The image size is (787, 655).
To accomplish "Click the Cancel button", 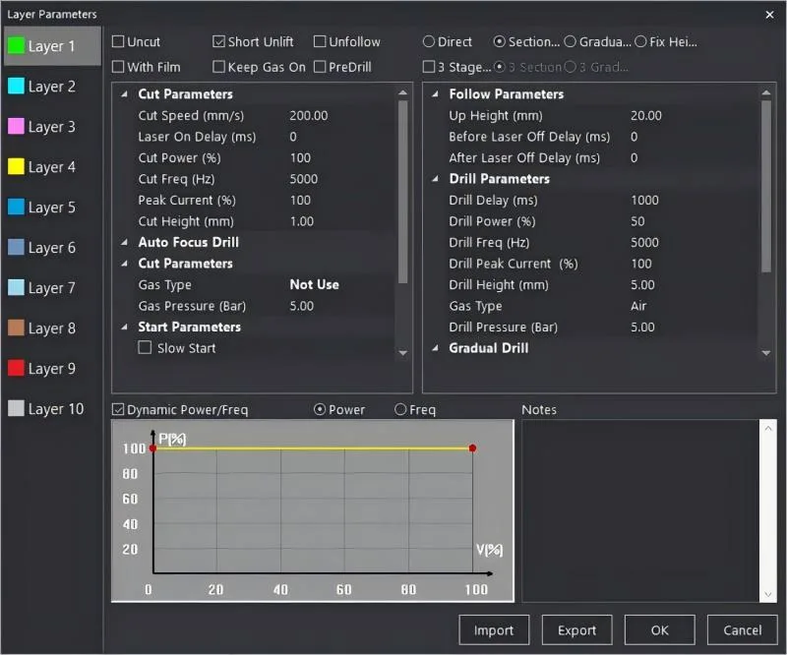I will tap(743, 629).
